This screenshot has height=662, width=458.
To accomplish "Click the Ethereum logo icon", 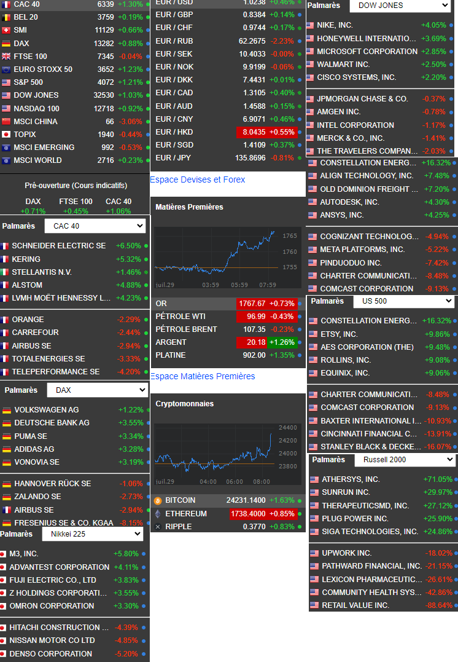I will [x=158, y=514].
